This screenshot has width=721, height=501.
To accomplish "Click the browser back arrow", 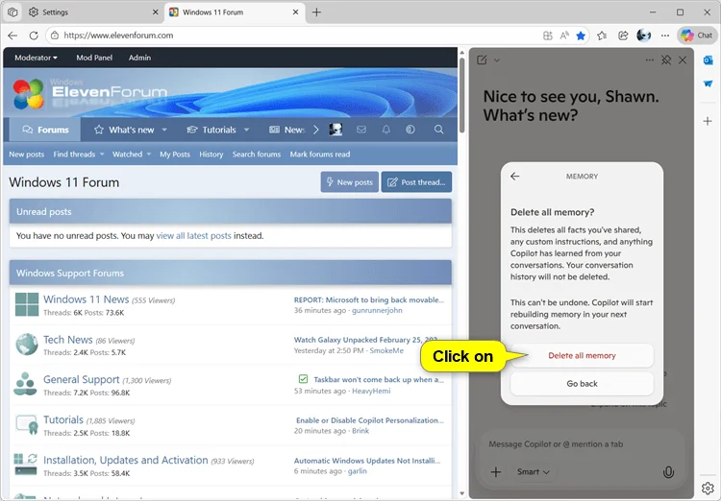I will (x=12, y=36).
